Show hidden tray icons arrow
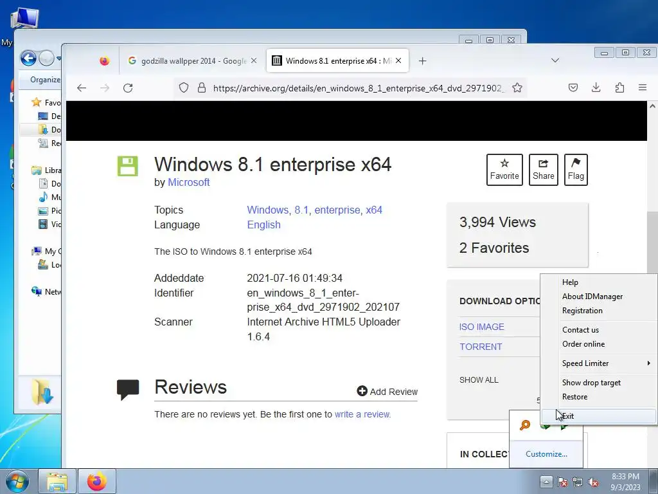Screen dimensions: 658x494 tap(546, 482)
